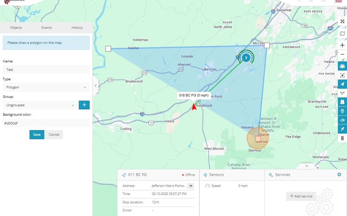This screenshot has width=347, height=216.
Task: Click the fit objects on map icon
Action: pos(342,75)
